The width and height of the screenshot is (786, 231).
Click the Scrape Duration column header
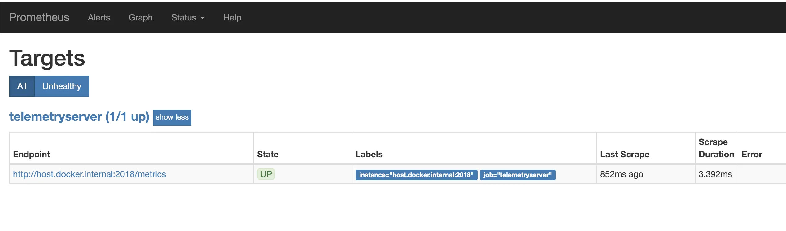(716, 148)
